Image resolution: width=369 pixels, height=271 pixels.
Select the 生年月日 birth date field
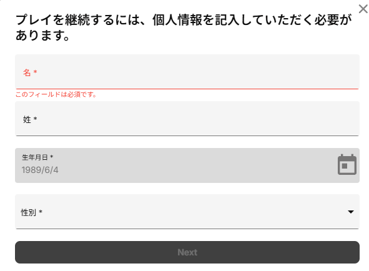pos(187,165)
